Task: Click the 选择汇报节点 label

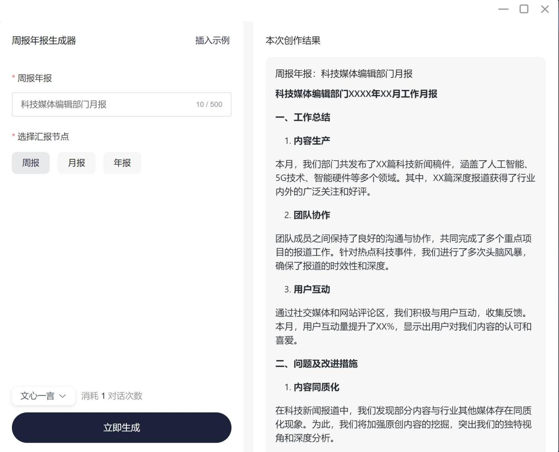Action: pyautogui.click(x=43, y=136)
